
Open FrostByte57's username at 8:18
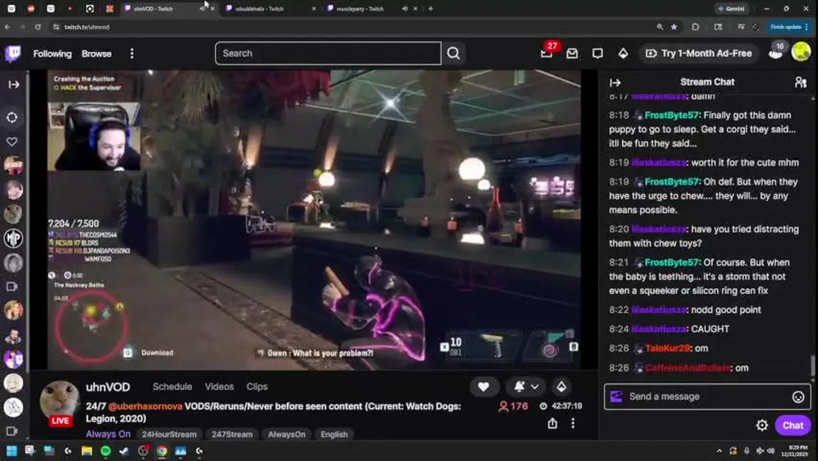pos(671,115)
